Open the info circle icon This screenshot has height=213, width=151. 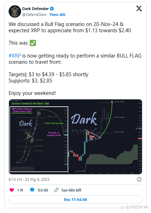click(x=139, y=179)
